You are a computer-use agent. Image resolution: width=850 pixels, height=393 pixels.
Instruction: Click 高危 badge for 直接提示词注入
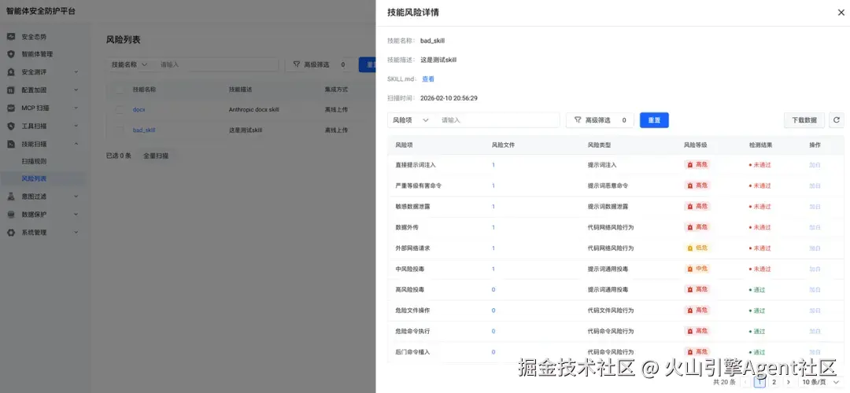[697, 164]
